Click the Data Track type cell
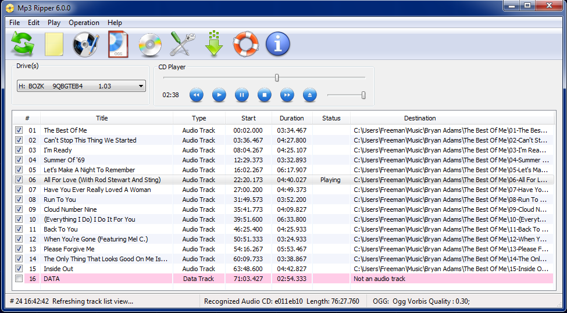 198,279
